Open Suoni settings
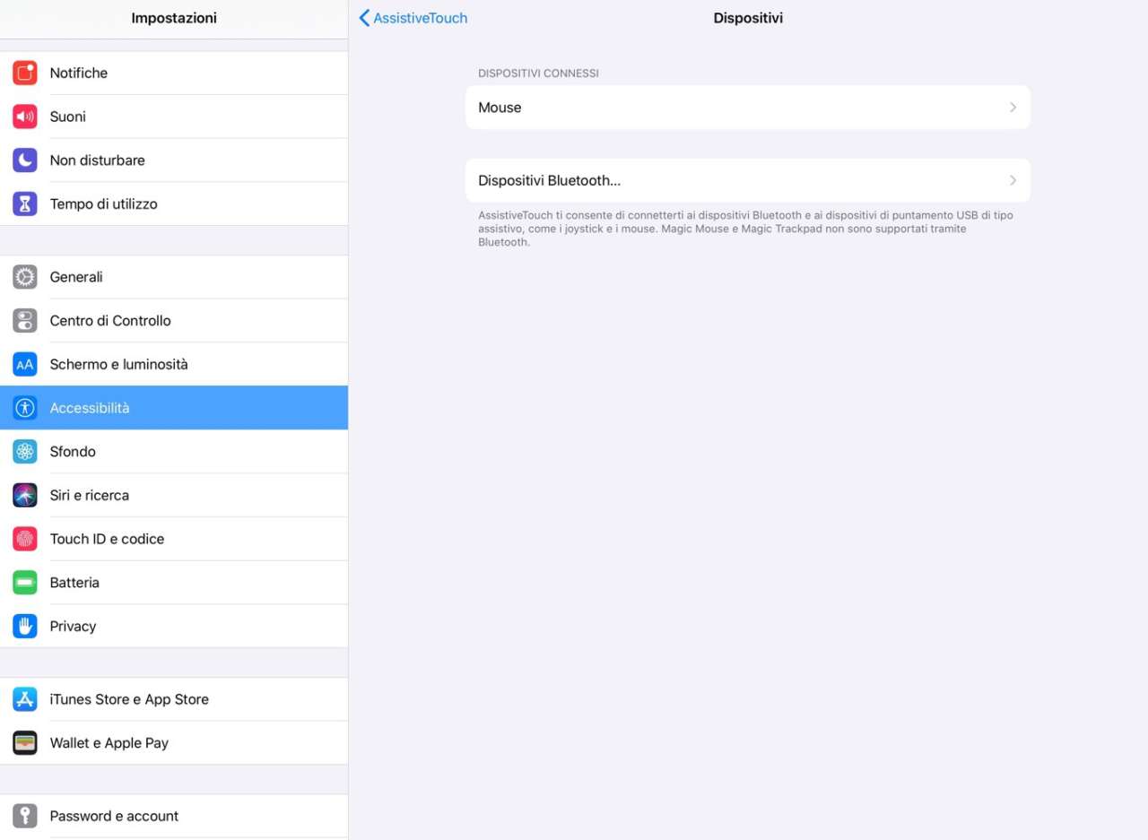 point(174,117)
